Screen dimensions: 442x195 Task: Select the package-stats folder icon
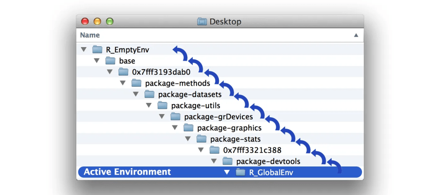[202, 139]
